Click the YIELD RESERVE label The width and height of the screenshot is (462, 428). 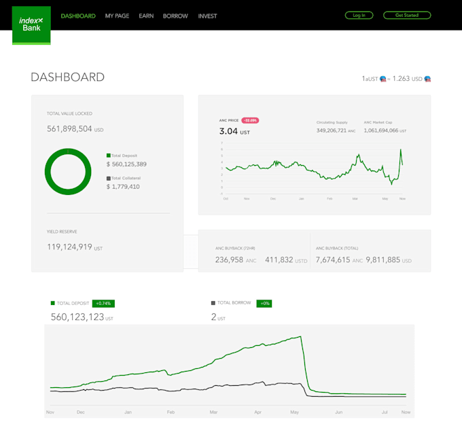(62, 232)
